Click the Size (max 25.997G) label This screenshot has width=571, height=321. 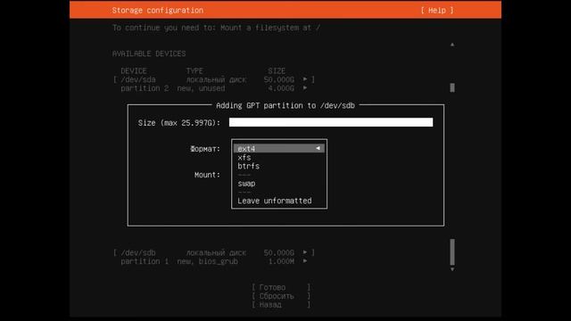[x=179, y=123]
